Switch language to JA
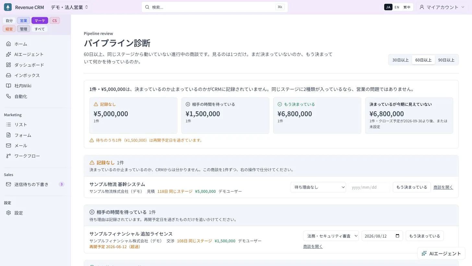 388,7
